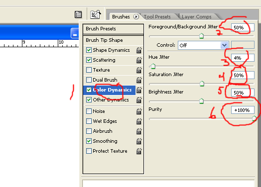Click the Brightness Jitter 50% field
The image size is (261, 187).
[x=243, y=93]
